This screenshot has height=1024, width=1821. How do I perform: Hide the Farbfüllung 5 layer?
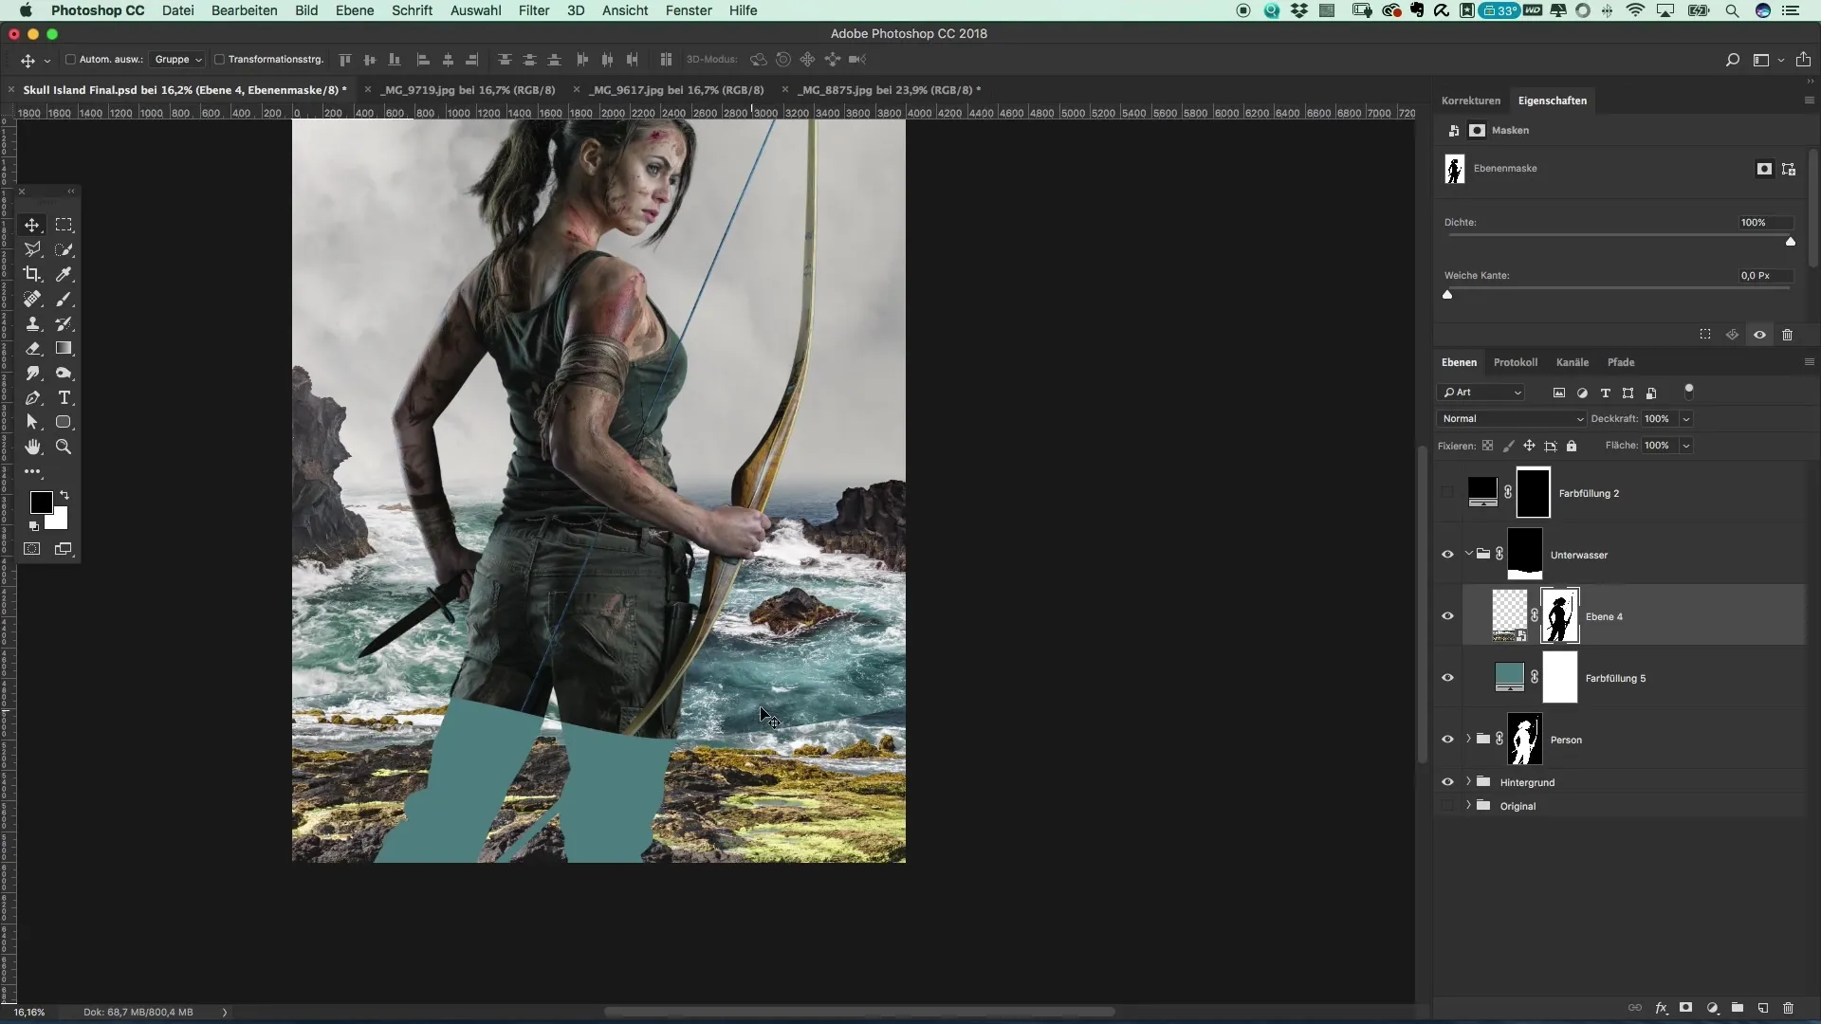1447,678
